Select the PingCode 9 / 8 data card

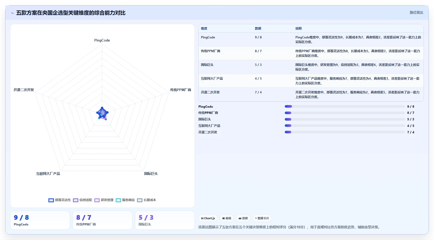click(x=40, y=220)
